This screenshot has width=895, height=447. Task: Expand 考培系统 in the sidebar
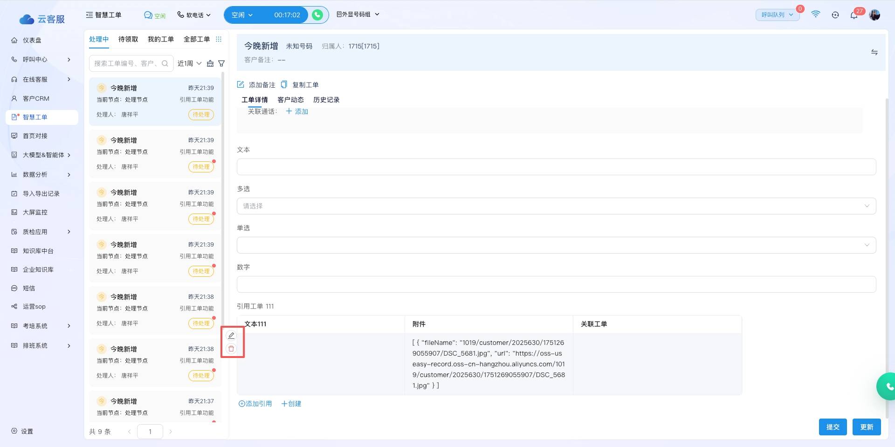pos(41,326)
